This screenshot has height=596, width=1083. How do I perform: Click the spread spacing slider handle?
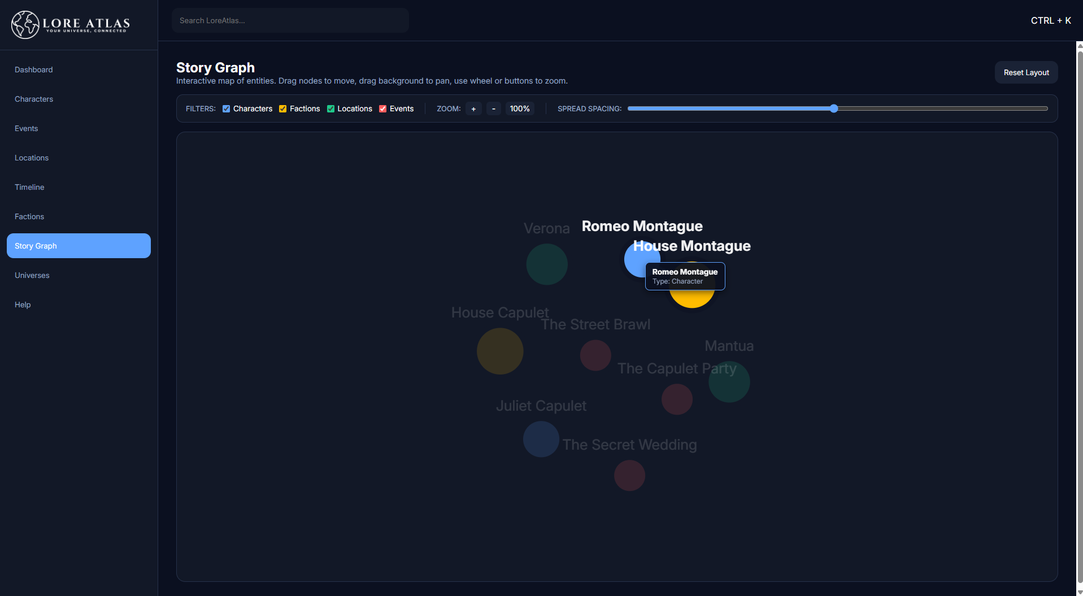point(834,108)
